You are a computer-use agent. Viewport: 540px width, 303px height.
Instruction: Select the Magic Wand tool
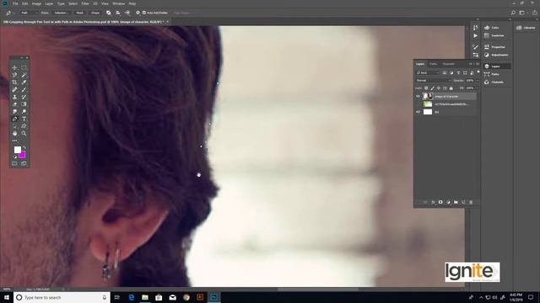coord(24,75)
